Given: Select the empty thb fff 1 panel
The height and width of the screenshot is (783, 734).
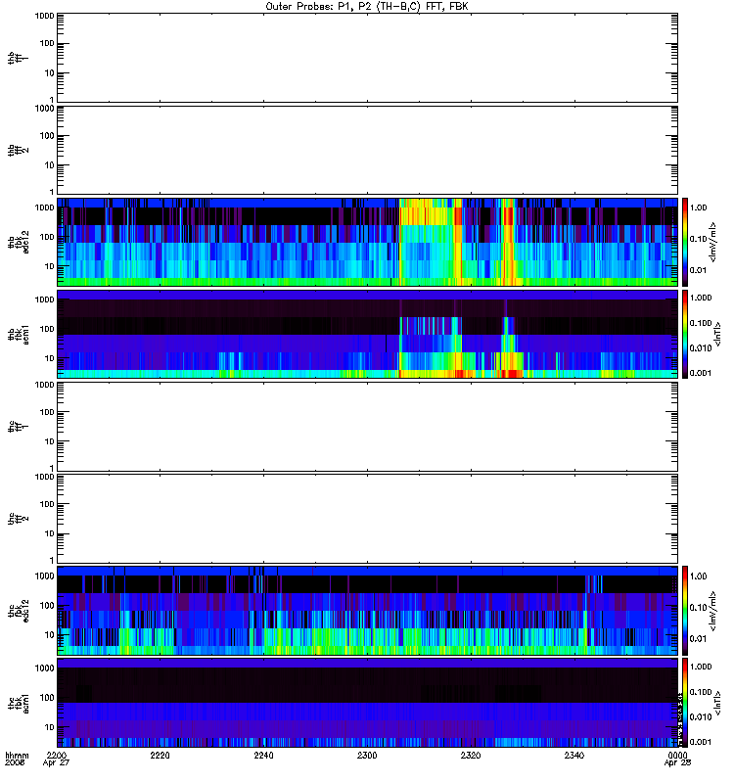Looking at the screenshot, I should click(367, 58).
